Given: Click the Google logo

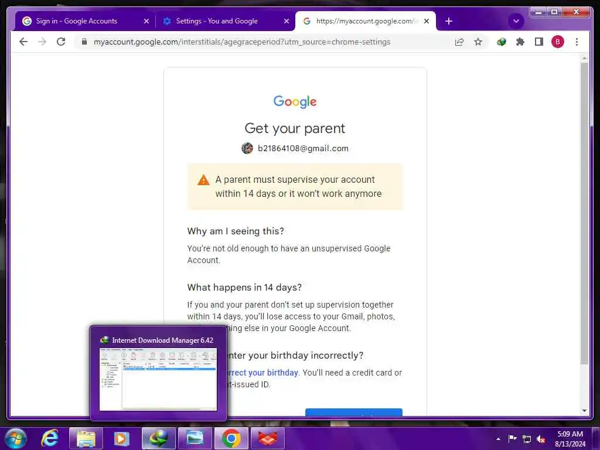Looking at the screenshot, I should pyautogui.click(x=295, y=102).
